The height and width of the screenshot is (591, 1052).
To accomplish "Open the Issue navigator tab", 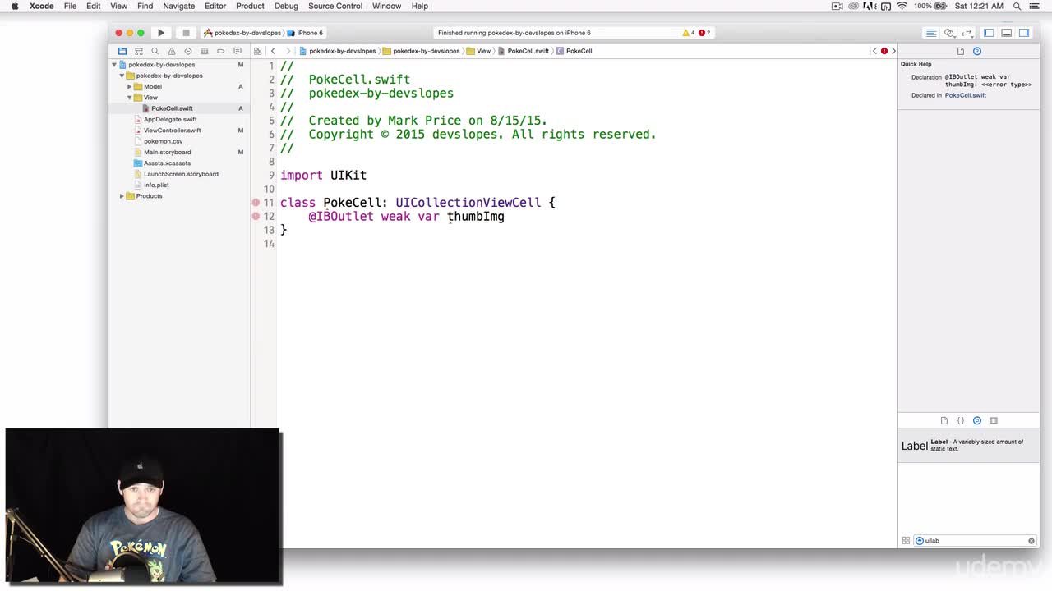I will (x=171, y=51).
